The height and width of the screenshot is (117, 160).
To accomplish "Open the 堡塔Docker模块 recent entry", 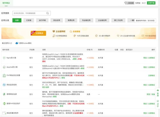I will (23, 43).
